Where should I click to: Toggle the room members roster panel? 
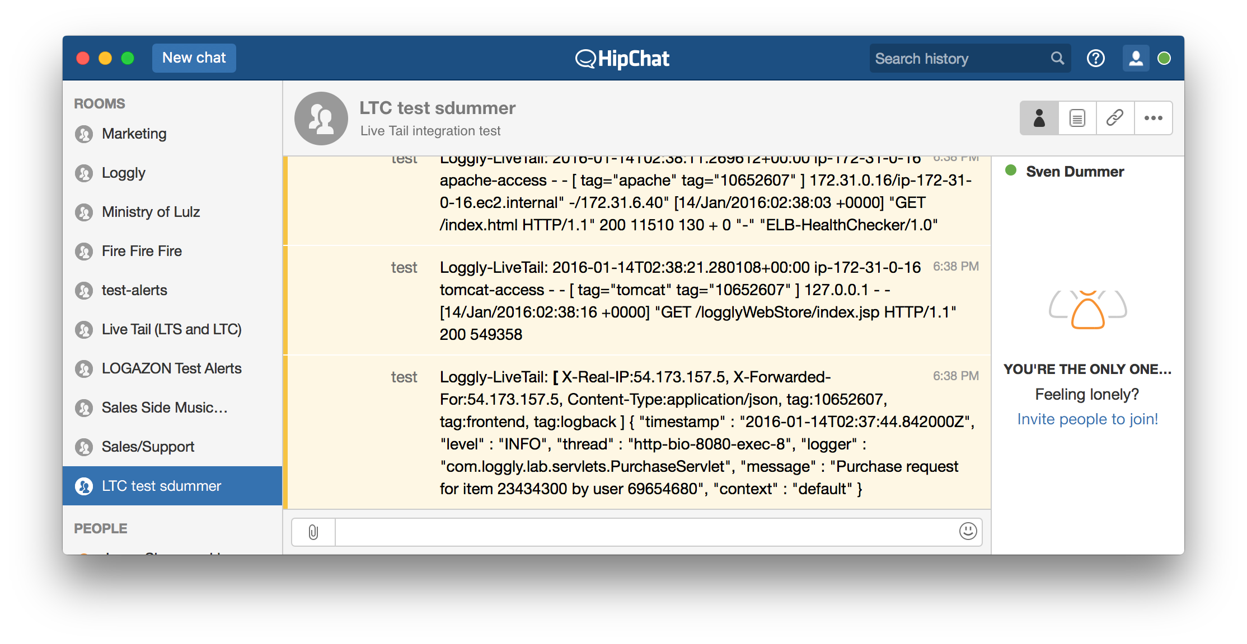pyautogui.click(x=1039, y=118)
